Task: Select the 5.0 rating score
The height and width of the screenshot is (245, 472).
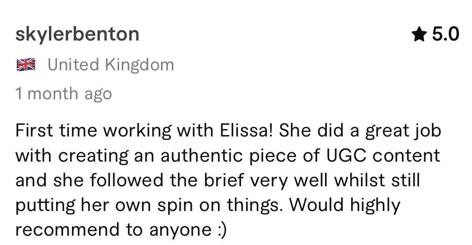Action: (x=445, y=34)
